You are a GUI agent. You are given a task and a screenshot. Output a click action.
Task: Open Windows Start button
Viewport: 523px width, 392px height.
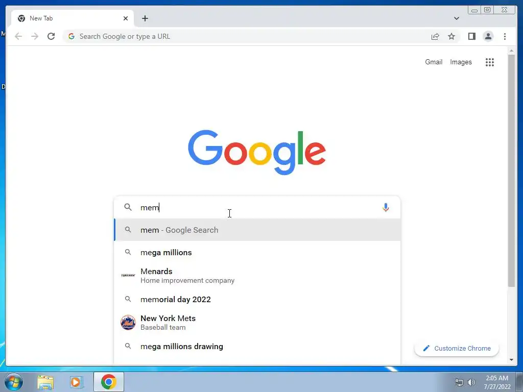click(x=14, y=382)
